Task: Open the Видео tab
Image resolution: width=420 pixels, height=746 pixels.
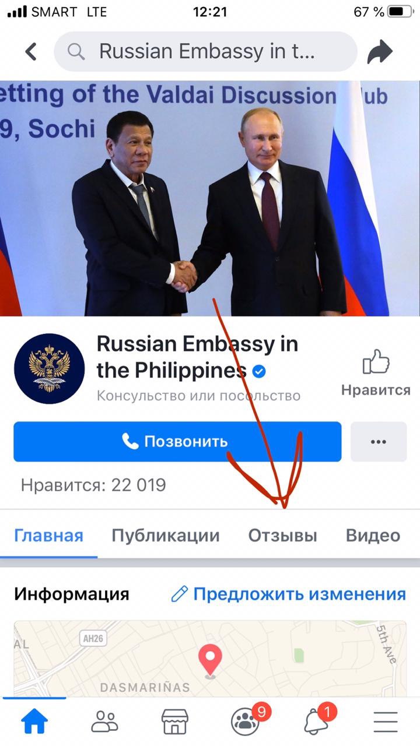Action: 373,536
